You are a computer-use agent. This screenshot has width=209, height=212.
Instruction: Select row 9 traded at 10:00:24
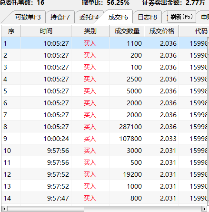click(x=104, y=139)
